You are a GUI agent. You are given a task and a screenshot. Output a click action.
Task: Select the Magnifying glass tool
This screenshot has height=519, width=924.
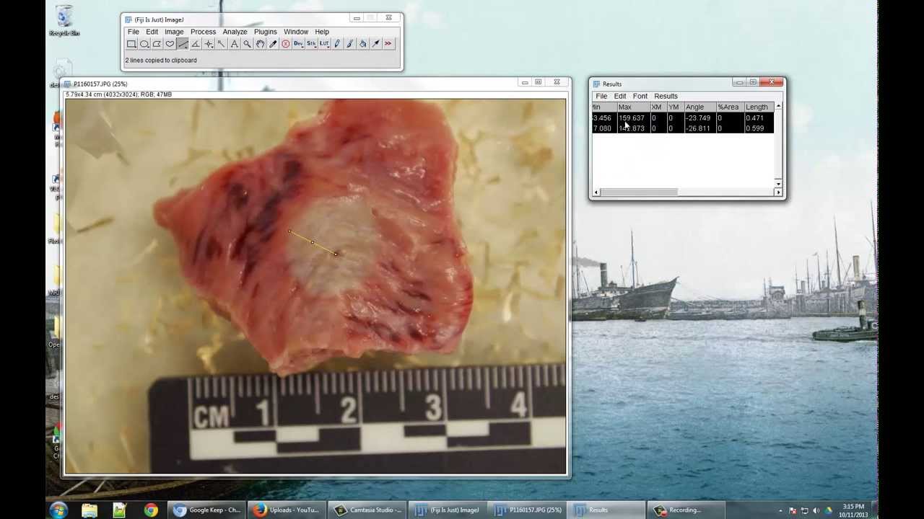click(247, 44)
